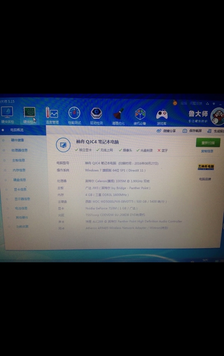Open the 清理优化 cleanup broom icon
Image resolution: width=224 pixels, height=356 pixels.
(118, 117)
